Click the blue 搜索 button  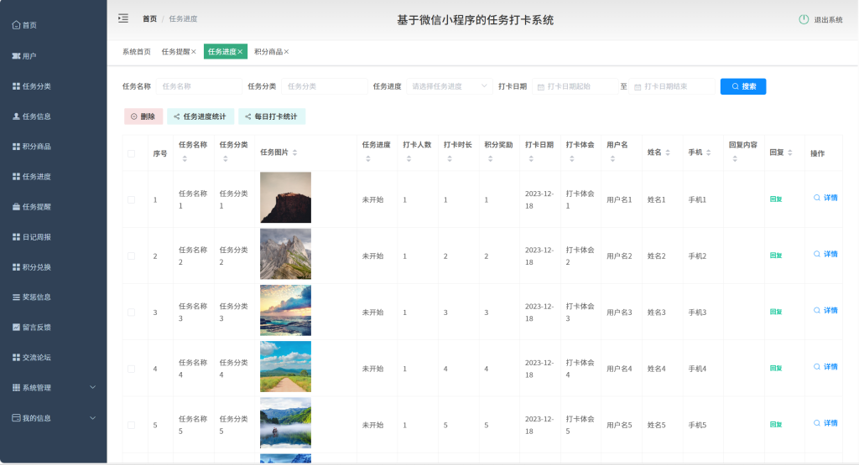(743, 86)
